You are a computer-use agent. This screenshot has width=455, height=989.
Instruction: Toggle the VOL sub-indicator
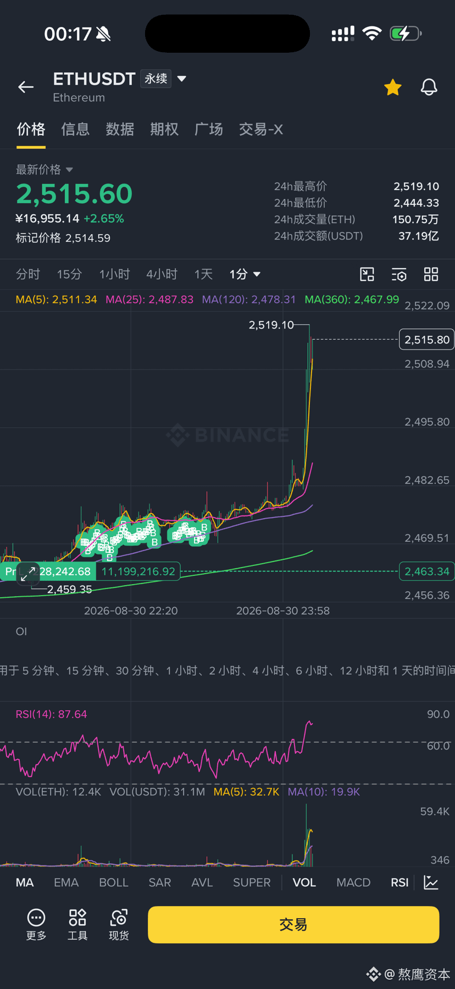(304, 882)
